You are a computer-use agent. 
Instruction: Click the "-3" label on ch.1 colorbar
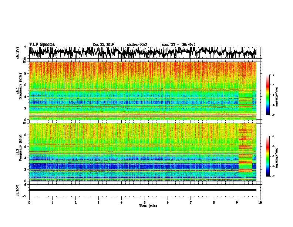(x=273, y=75)
